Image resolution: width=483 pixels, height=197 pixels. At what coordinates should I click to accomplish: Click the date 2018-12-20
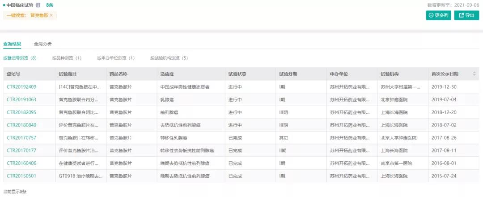(x=444, y=112)
